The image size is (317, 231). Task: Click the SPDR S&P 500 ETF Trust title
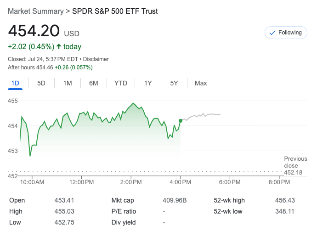tap(115, 11)
